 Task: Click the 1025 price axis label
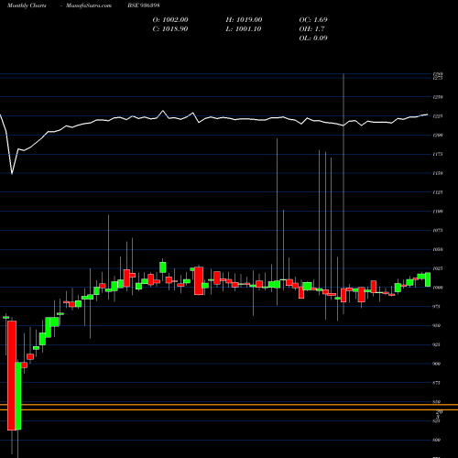[438, 268]
